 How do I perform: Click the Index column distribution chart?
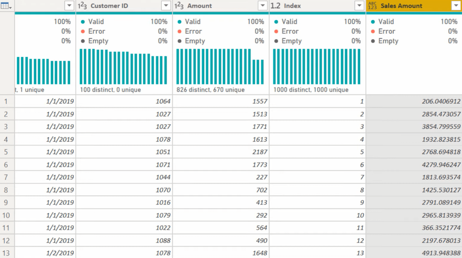pyautogui.click(x=317, y=67)
